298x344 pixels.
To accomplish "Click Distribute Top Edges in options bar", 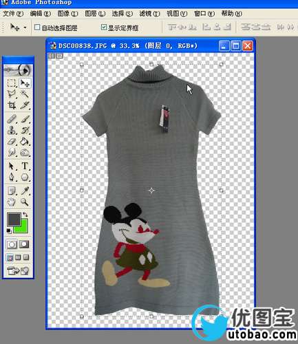I will (245, 28).
